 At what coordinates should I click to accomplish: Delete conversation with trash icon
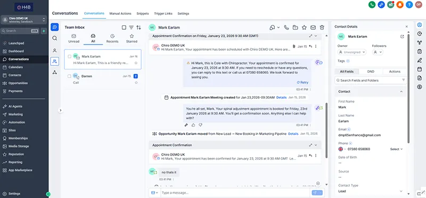coord(322,28)
